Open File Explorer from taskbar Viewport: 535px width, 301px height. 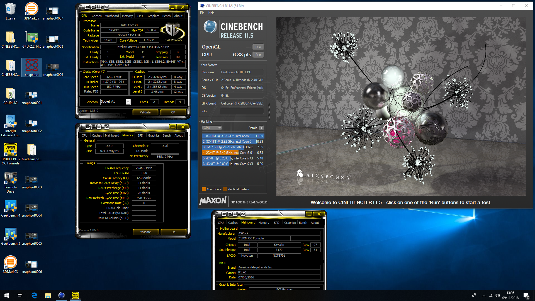click(48, 295)
